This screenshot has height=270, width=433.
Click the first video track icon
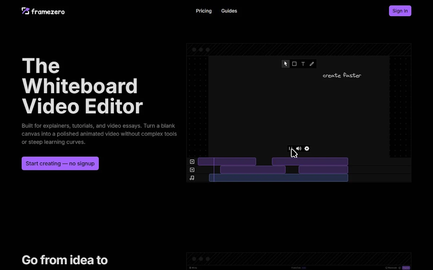(x=192, y=162)
